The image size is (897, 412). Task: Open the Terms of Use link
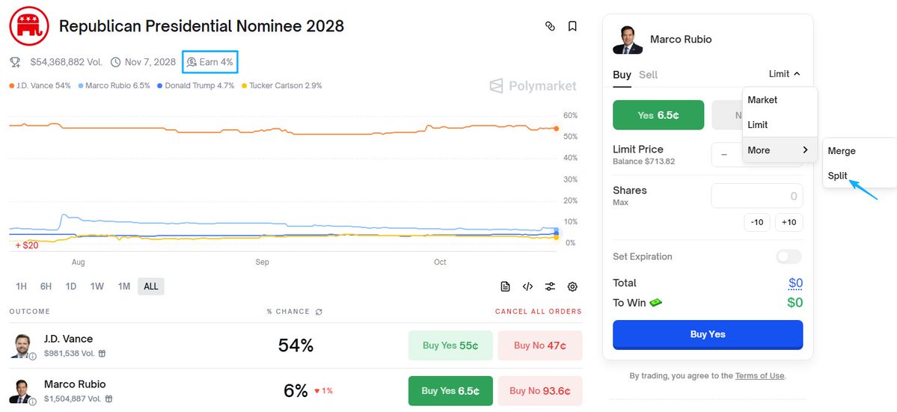click(760, 376)
